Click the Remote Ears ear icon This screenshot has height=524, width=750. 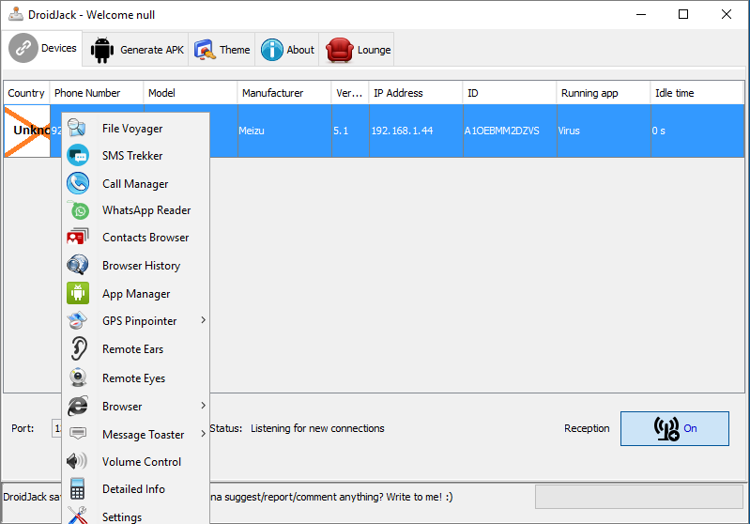pos(79,348)
